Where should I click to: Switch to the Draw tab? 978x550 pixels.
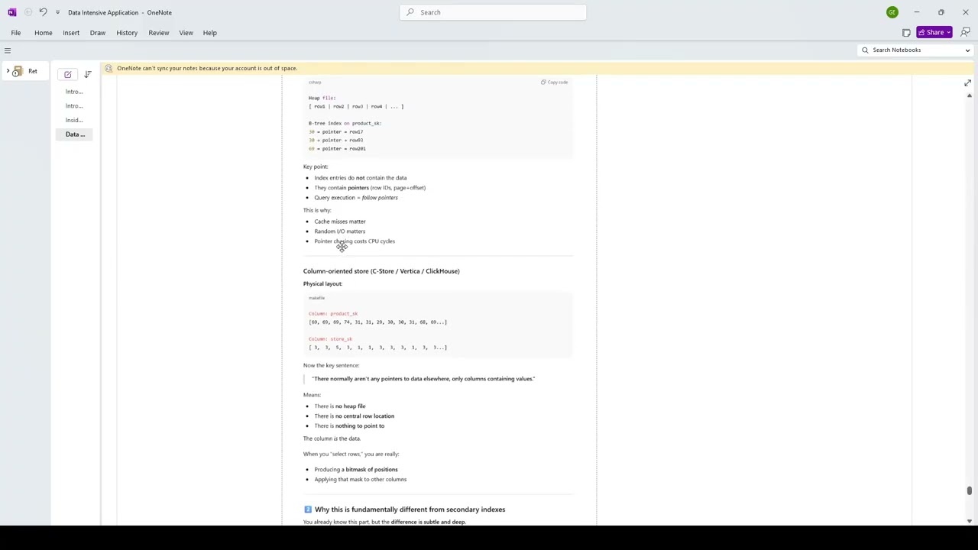click(97, 33)
